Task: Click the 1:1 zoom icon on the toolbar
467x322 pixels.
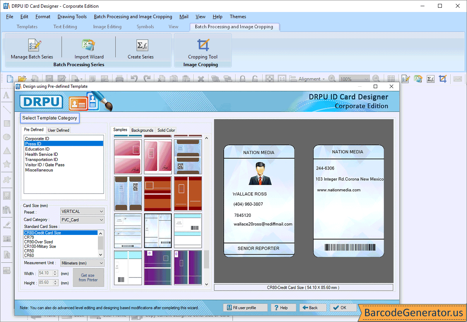Action: (282, 79)
